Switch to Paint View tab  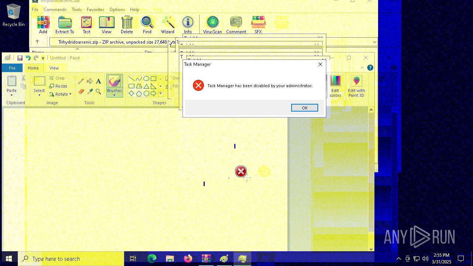point(54,68)
